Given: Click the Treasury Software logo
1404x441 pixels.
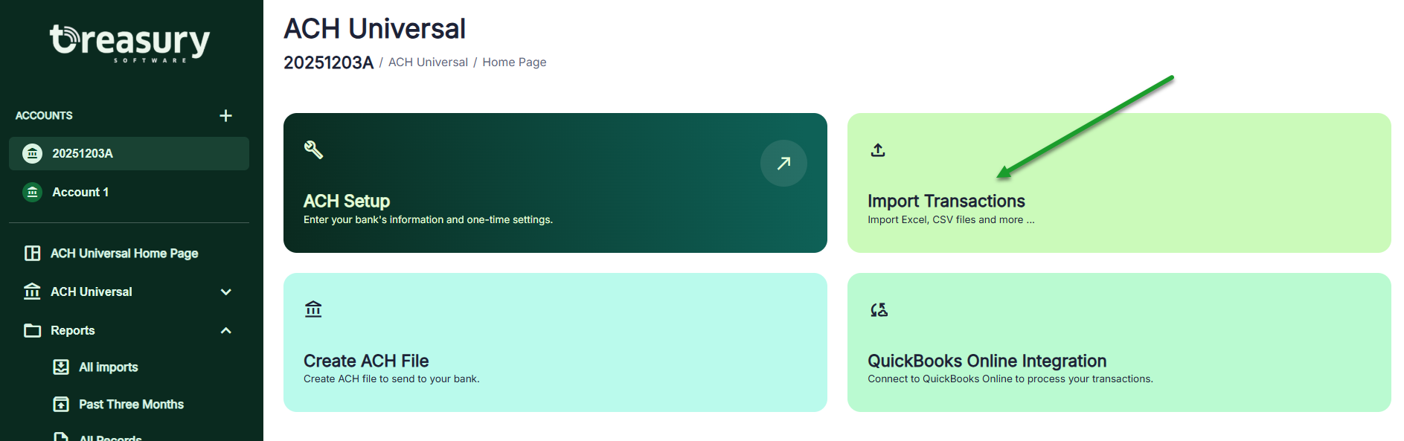Looking at the screenshot, I should (x=129, y=43).
